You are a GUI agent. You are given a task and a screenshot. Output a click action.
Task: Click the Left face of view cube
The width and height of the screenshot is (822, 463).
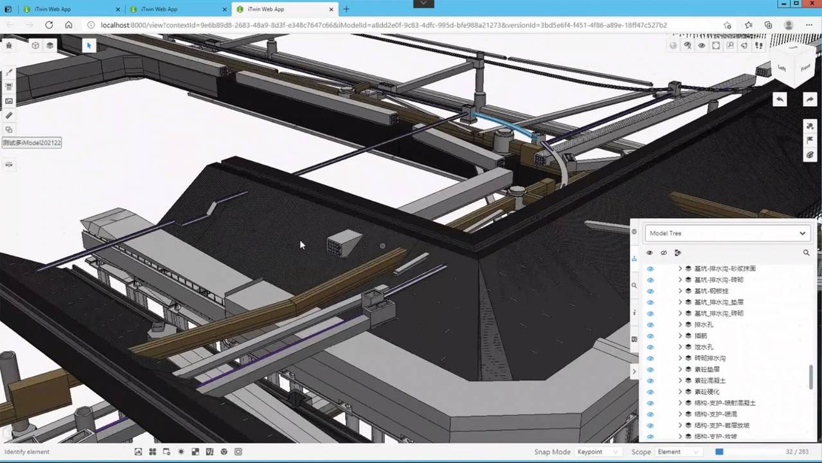(782, 68)
